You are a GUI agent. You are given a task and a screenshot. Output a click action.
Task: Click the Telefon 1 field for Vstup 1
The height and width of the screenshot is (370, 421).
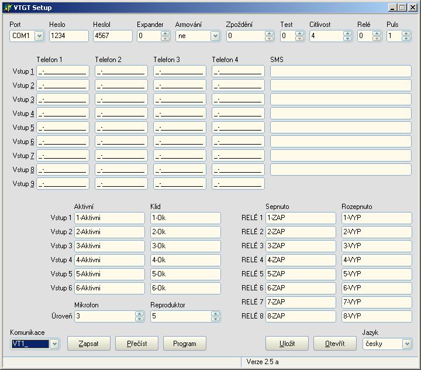coord(63,71)
